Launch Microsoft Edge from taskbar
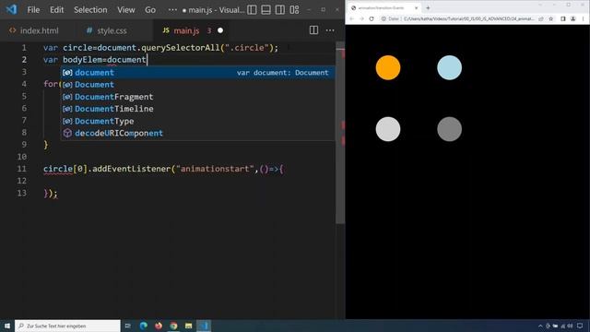Image resolution: width=590 pixels, height=332 pixels. coord(144,326)
